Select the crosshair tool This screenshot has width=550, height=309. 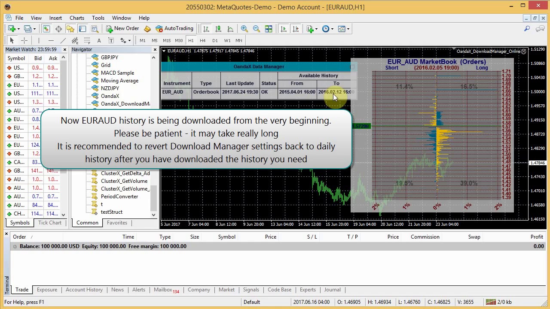(24, 40)
